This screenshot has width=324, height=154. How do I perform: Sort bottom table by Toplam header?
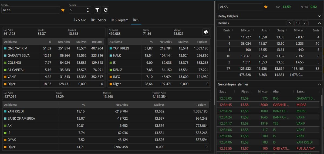click(201, 105)
